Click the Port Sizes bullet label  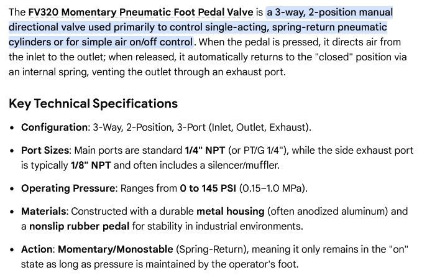pos(45,150)
